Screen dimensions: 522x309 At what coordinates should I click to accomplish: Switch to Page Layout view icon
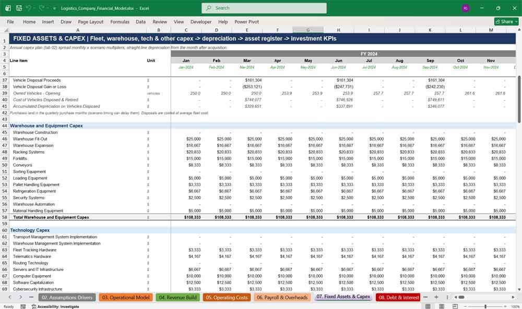tap(442, 306)
